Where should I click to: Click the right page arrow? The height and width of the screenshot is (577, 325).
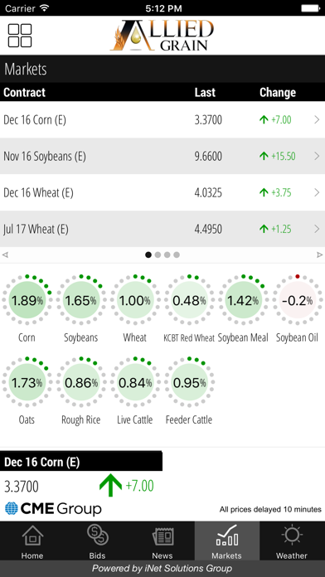tap(319, 255)
